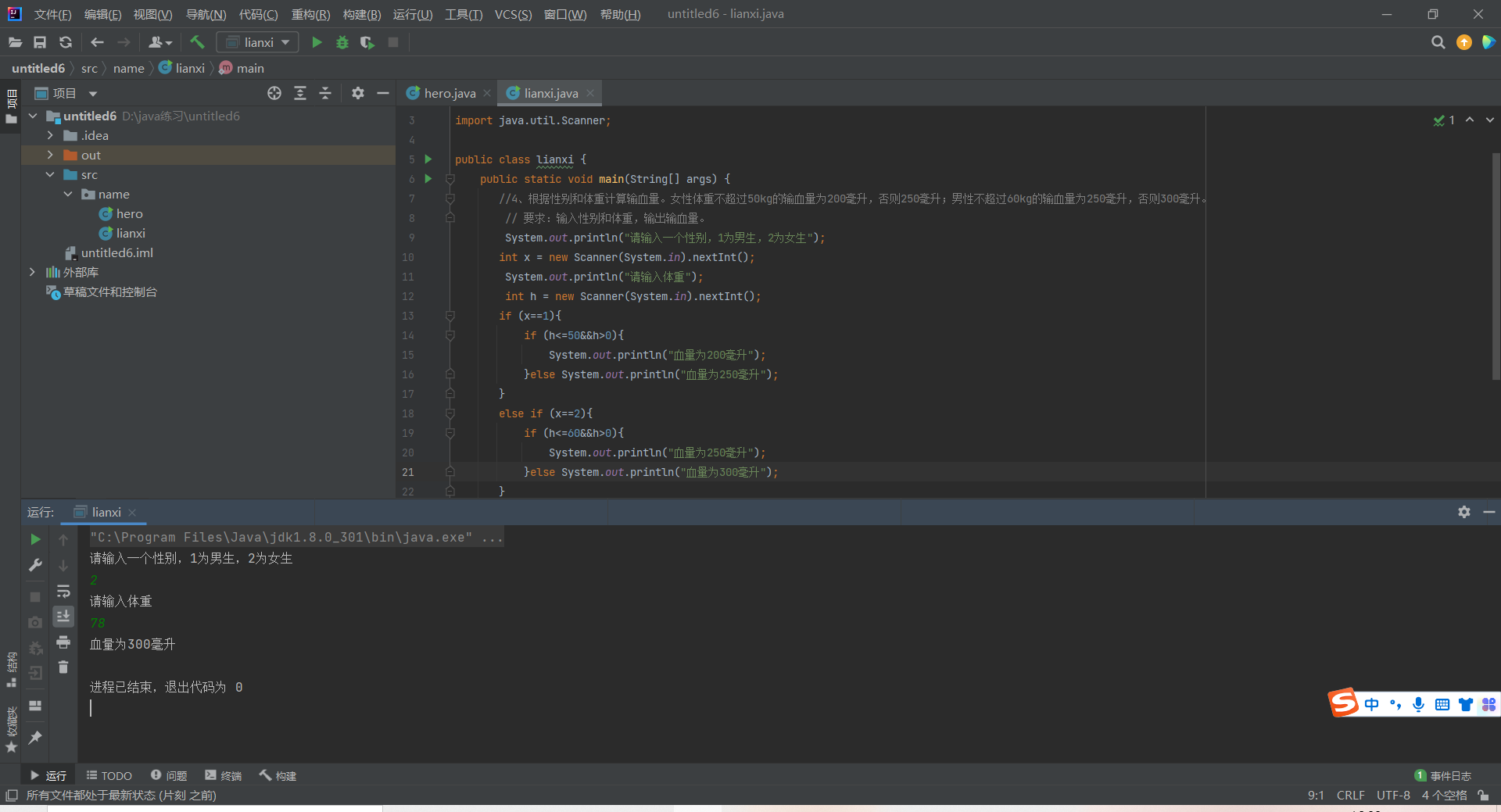Screen dimensions: 1501x812
Task: Collapse the src folder node
Action: [50, 174]
